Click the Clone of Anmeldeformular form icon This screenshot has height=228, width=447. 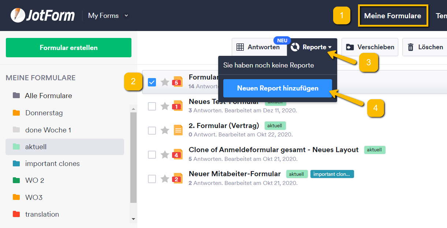coord(178,155)
